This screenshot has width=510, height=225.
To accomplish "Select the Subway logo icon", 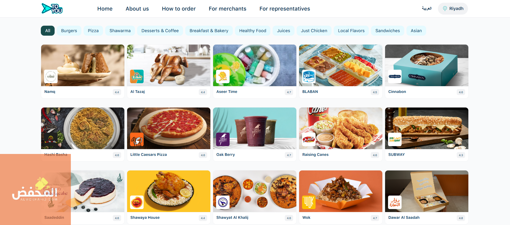I will 395,139.
